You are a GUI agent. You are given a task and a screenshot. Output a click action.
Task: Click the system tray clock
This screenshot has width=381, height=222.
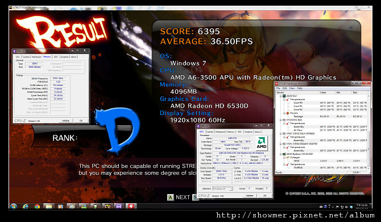click(362, 207)
